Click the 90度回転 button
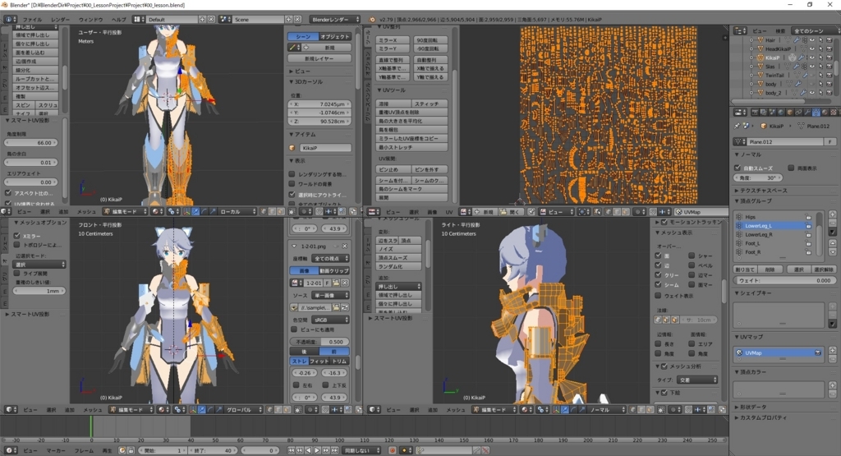Viewport: 841px width, 456px height. [x=430, y=40]
